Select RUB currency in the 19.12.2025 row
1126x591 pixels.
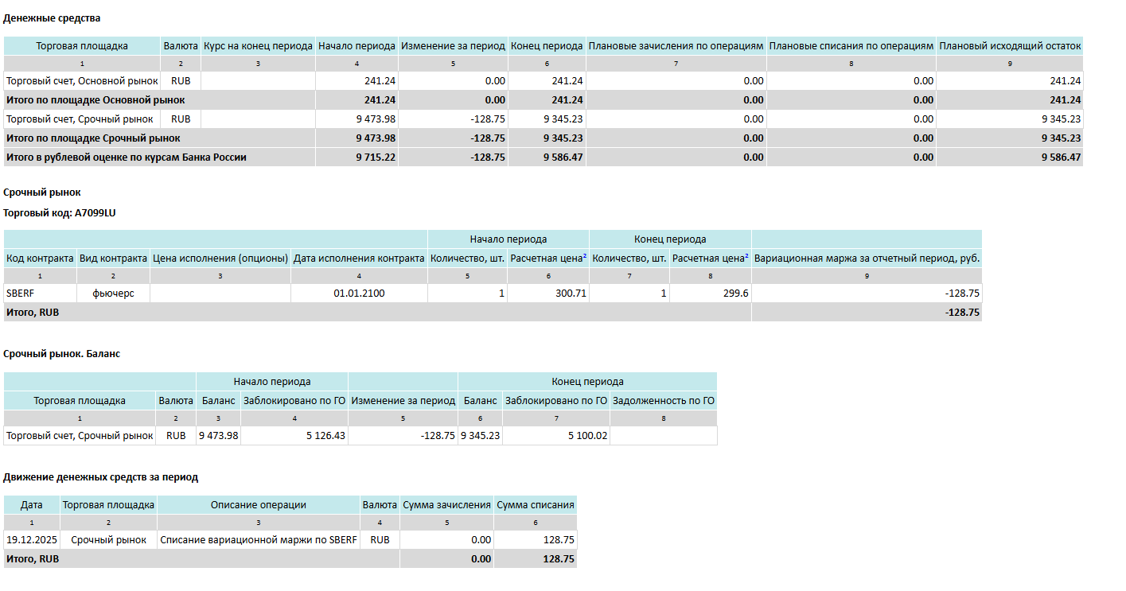click(x=380, y=540)
